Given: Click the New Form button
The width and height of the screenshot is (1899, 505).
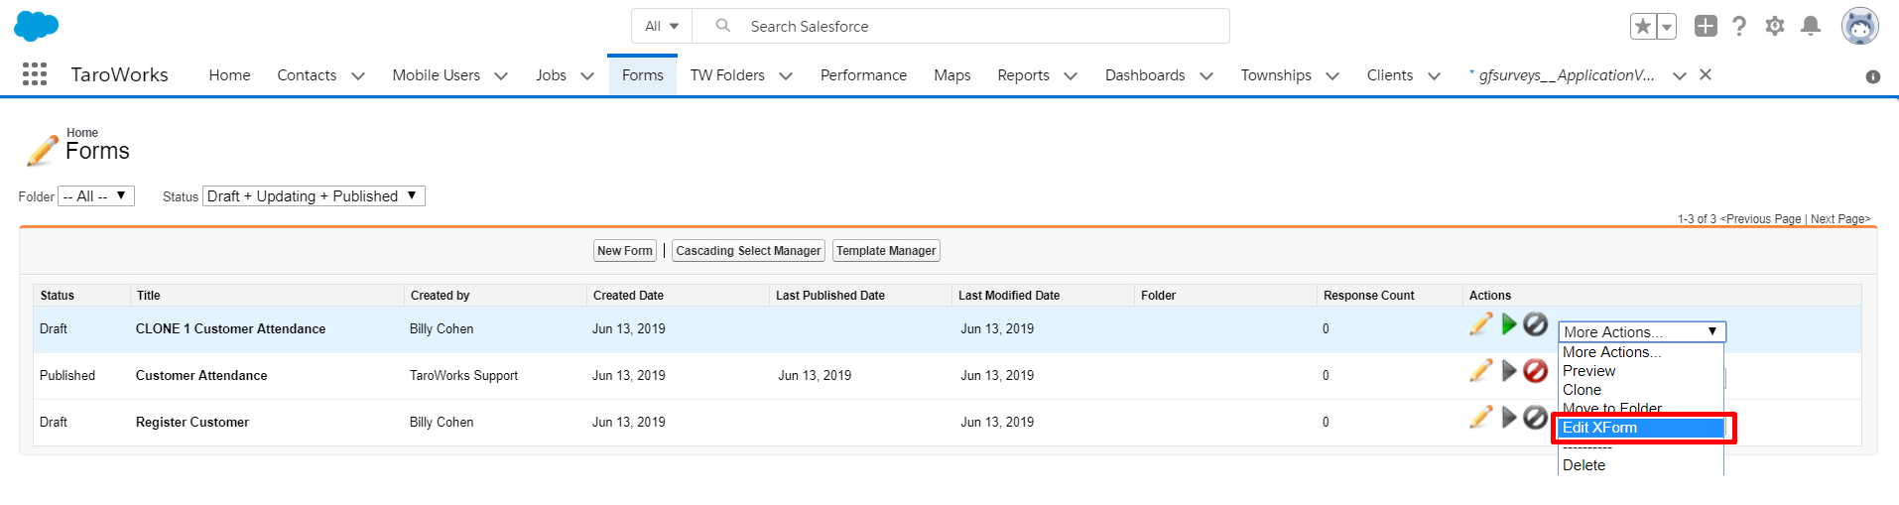Looking at the screenshot, I should [x=625, y=251].
